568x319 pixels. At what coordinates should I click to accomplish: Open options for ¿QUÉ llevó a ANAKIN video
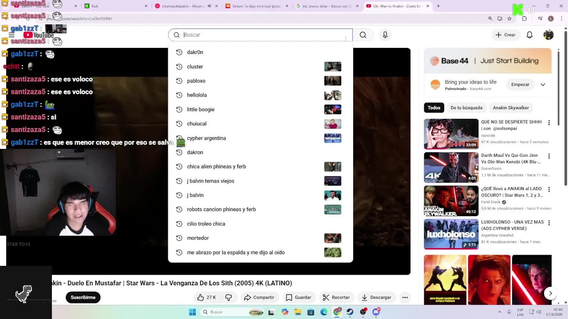point(549,190)
